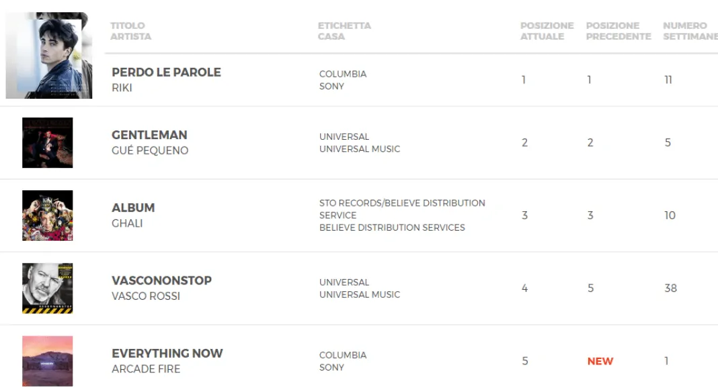Click the NUMERO SETTIMANE column header
The width and height of the screenshot is (718, 390).
tap(689, 31)
